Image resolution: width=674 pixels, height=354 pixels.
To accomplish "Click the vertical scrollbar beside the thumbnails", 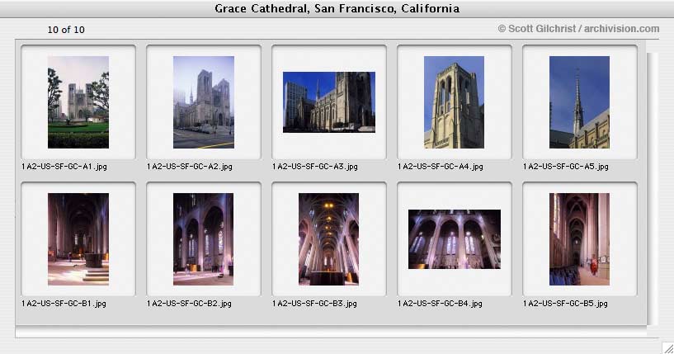I will point(653,188).
